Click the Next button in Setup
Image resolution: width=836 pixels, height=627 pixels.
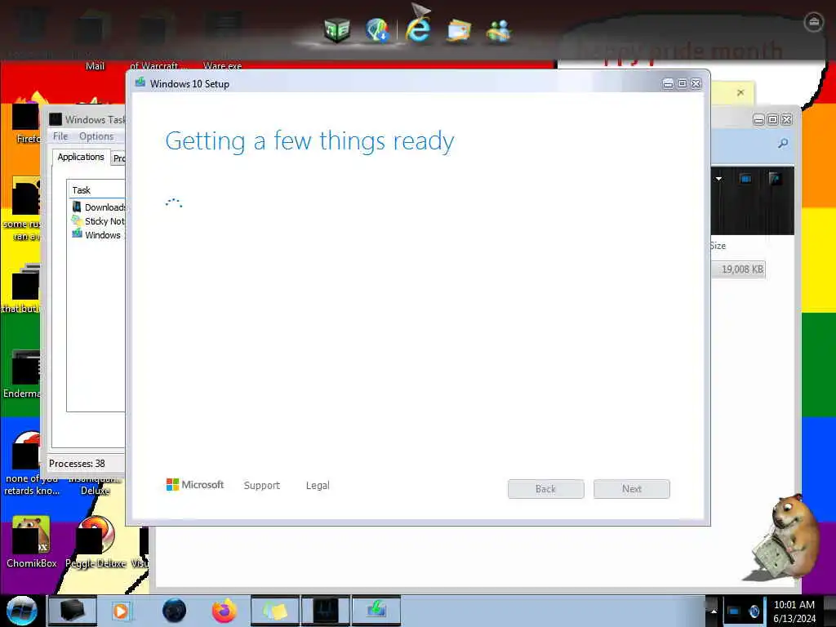(631, 489)
